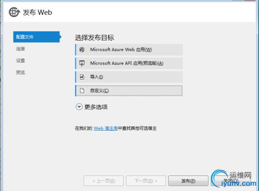Select the 配置文件 step tab
Screen dimensions: 259x191
[36, 37]
